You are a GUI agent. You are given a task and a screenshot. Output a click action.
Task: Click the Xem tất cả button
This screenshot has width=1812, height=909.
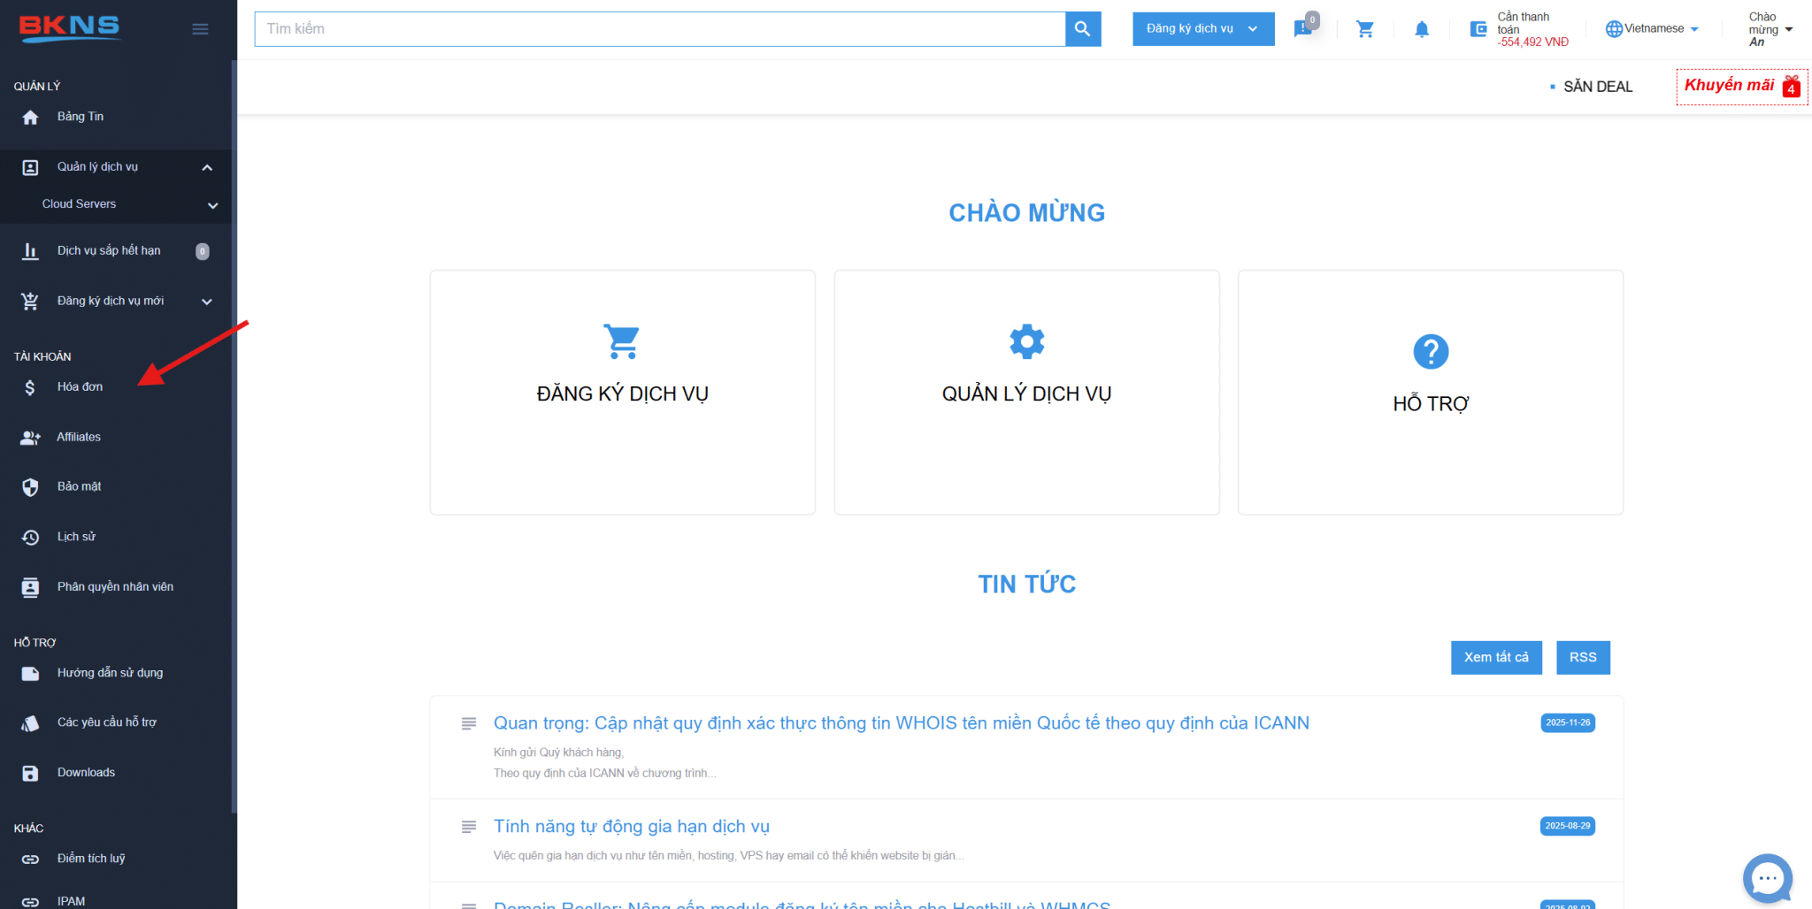tap(1495, 657)
